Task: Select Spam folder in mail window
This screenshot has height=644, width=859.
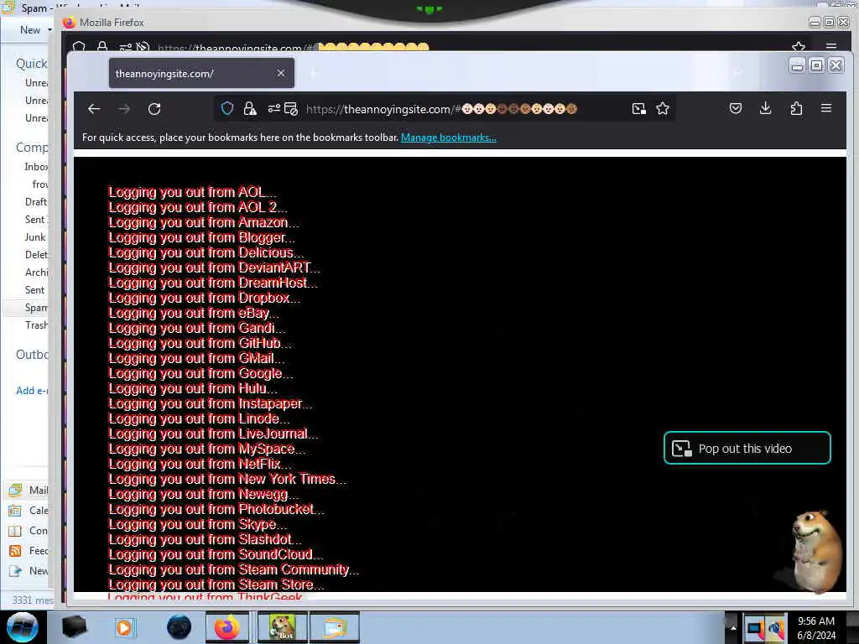Action: (x=35, y=307)
